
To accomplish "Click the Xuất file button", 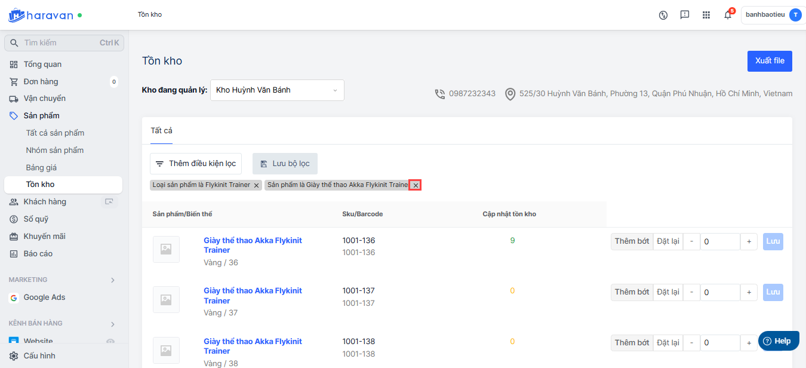I will [x=770, y=61].
